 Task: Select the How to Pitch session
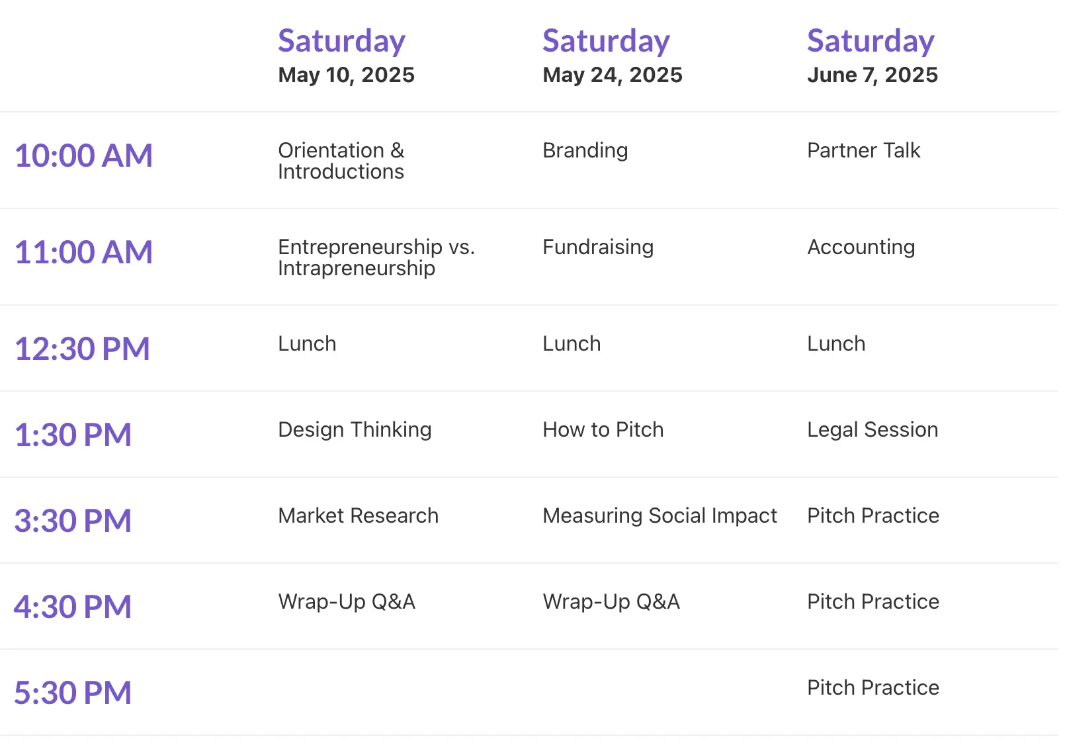(x=603, y=430)
